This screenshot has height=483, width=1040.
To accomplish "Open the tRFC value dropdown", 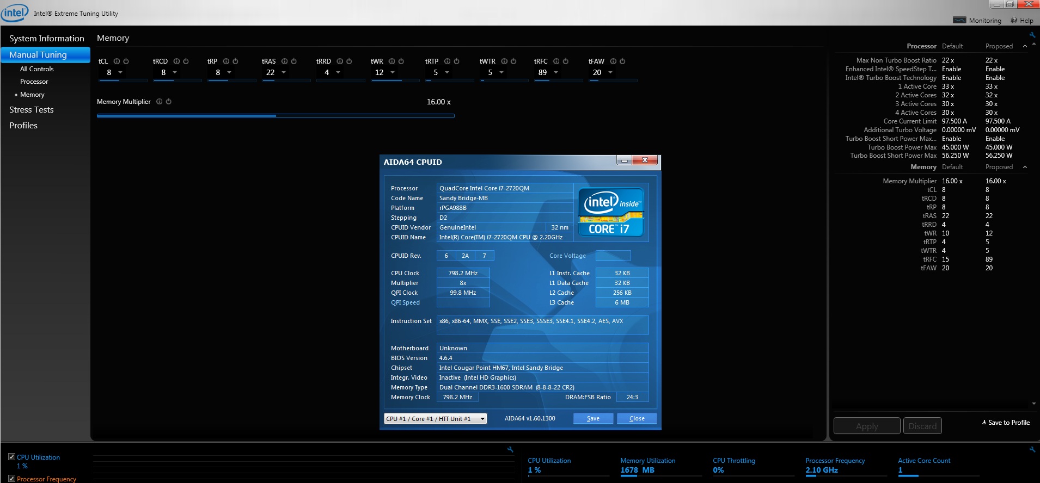I will point(556,72).
